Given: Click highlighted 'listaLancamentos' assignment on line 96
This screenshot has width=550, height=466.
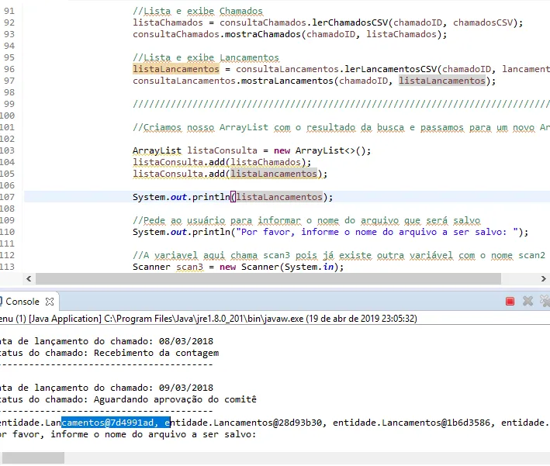Looking at the screenshot, I should point(176,69).
